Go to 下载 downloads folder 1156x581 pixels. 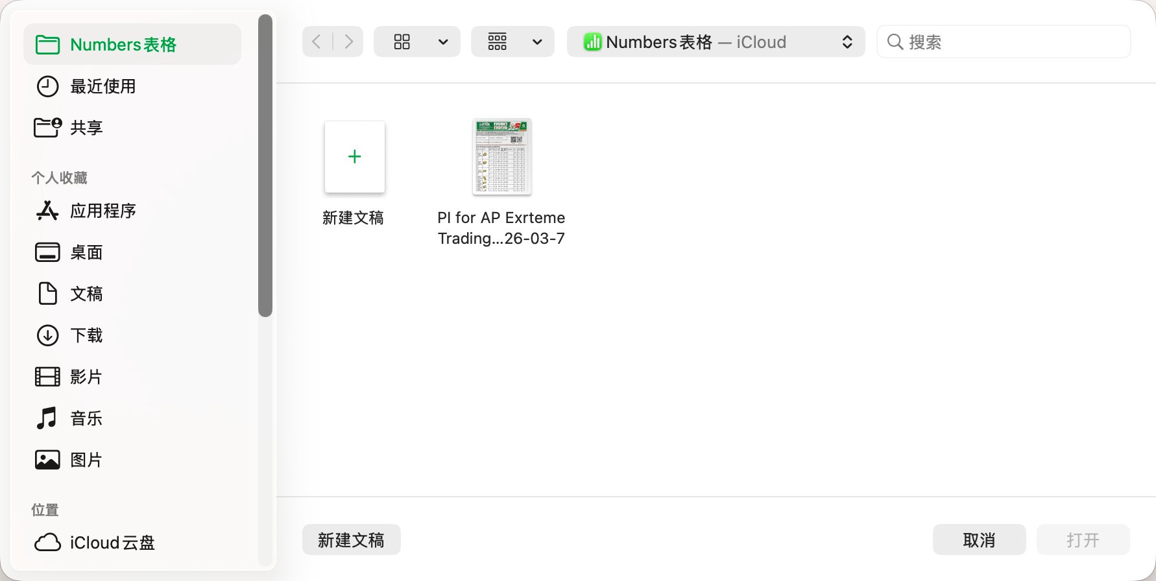(x=86, y=335)
